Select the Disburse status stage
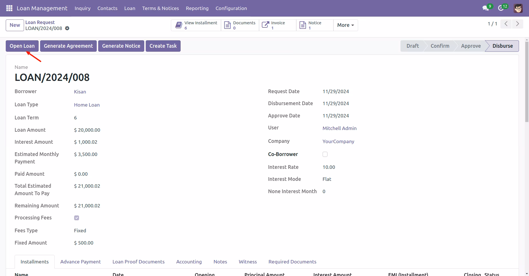Image resolution: width=529 pixels, height=276 pixels. [x=503, y=46]
